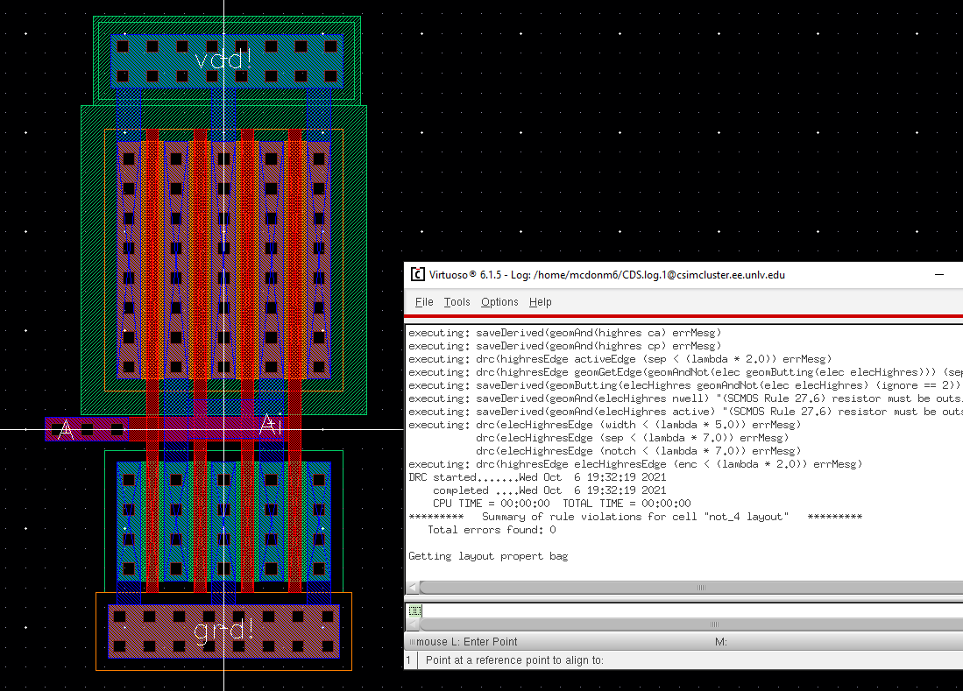
Task: Click the top-left contact in the vdd! rail
Action: coord(124,46)
